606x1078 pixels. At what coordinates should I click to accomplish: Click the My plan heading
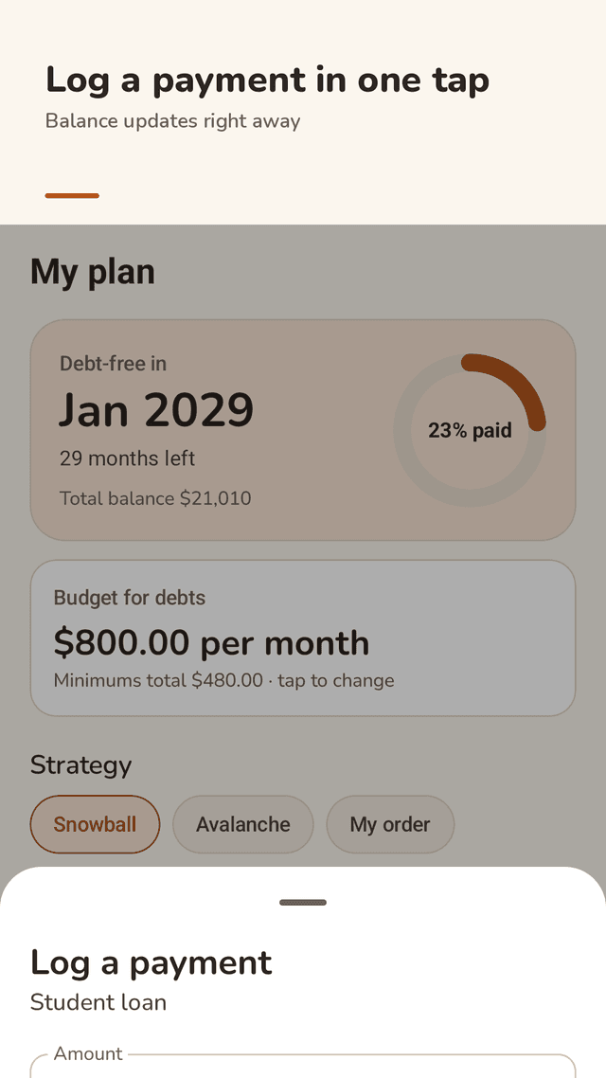pyautogui.click(x=93, y=272)
